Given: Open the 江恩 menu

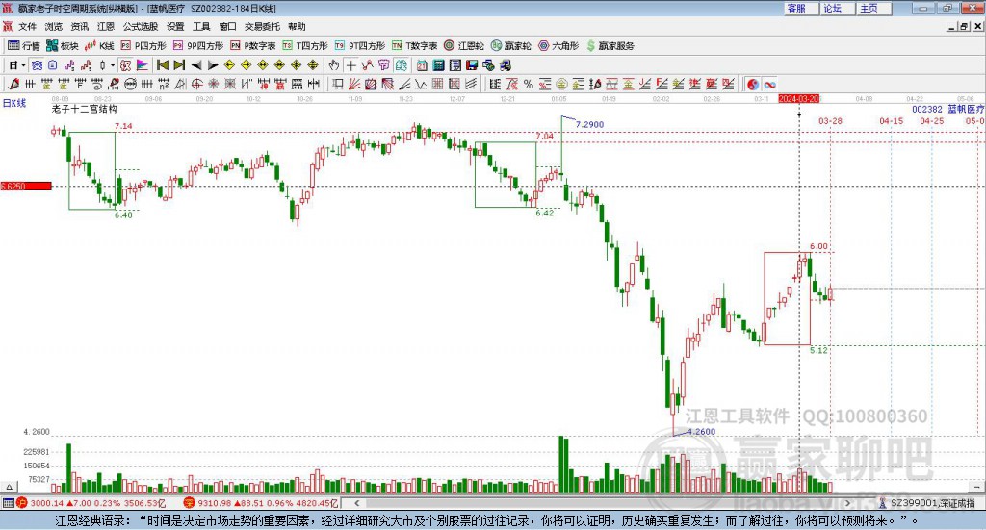Looking at the screenshot, I should pyautogui.click(x=106, y=26).
